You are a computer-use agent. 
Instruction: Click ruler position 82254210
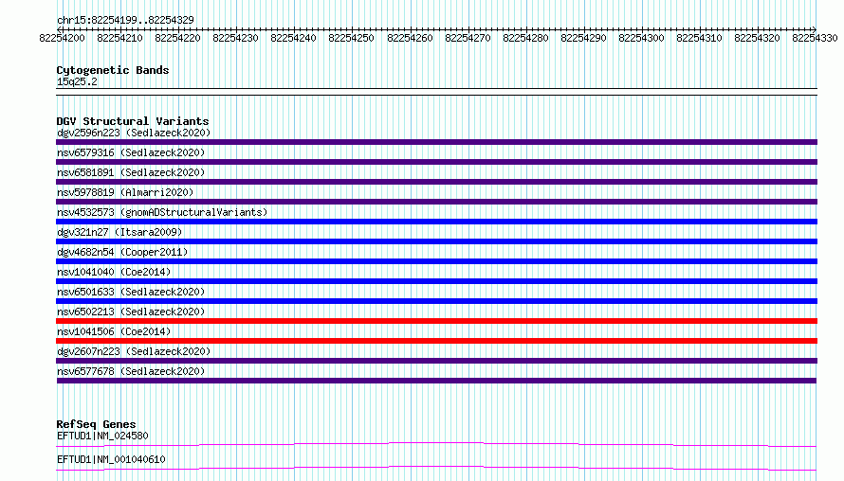coord(119,38)
